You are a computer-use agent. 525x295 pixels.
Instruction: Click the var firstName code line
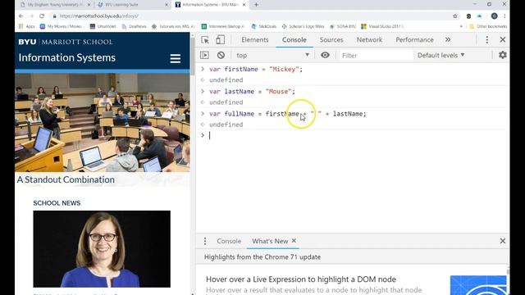click(256, 69)
